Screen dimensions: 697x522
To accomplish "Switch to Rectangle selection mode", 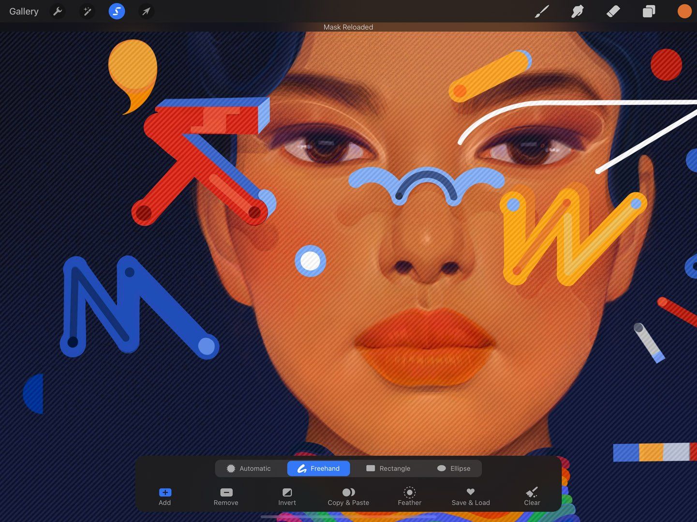I will point(388,468).
